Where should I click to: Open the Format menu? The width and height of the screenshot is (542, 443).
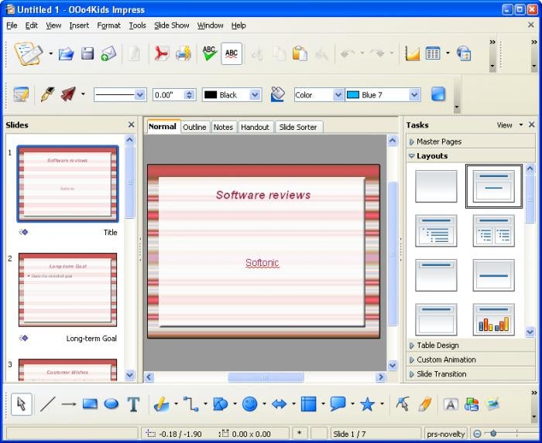pyautogui.click(x=109, y=26)
